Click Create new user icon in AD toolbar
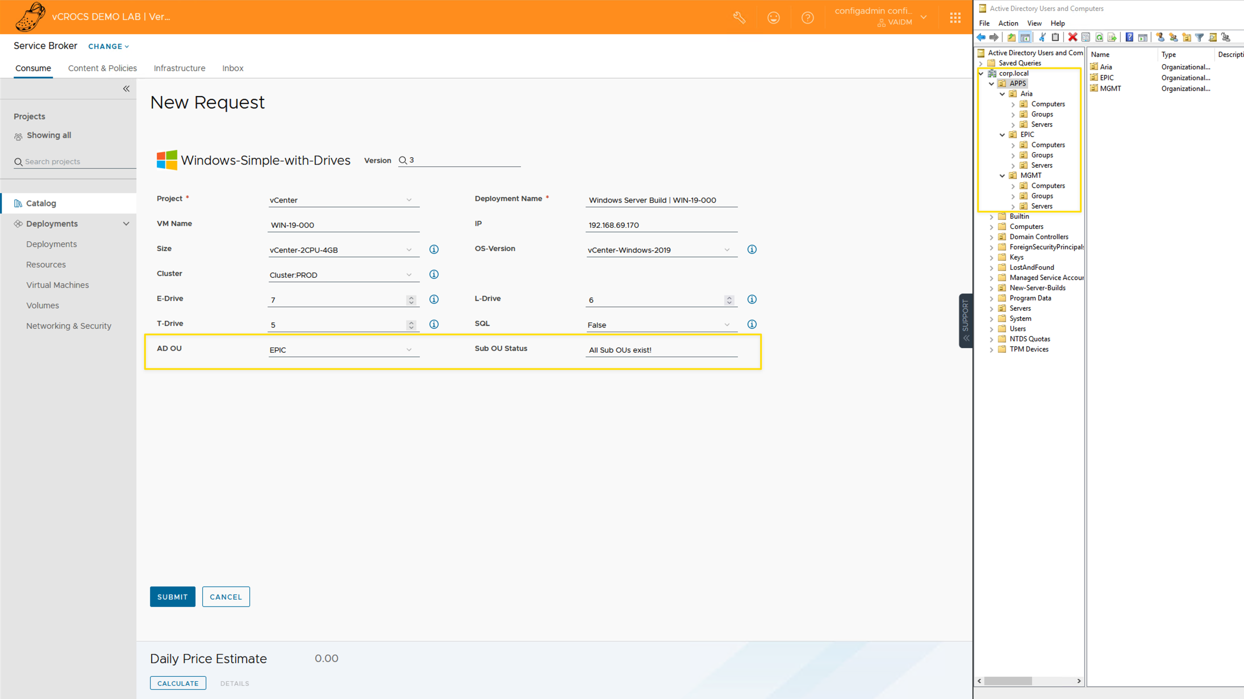Screen dimensions: 1244x699 [x=1160, y=37]
